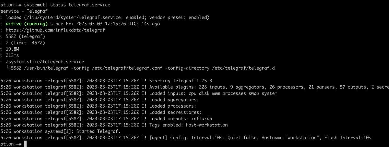389x147 pixels.
Task: Click the Starting Telegraf 1.25.3 log line
Action: [x=181, y=81]
